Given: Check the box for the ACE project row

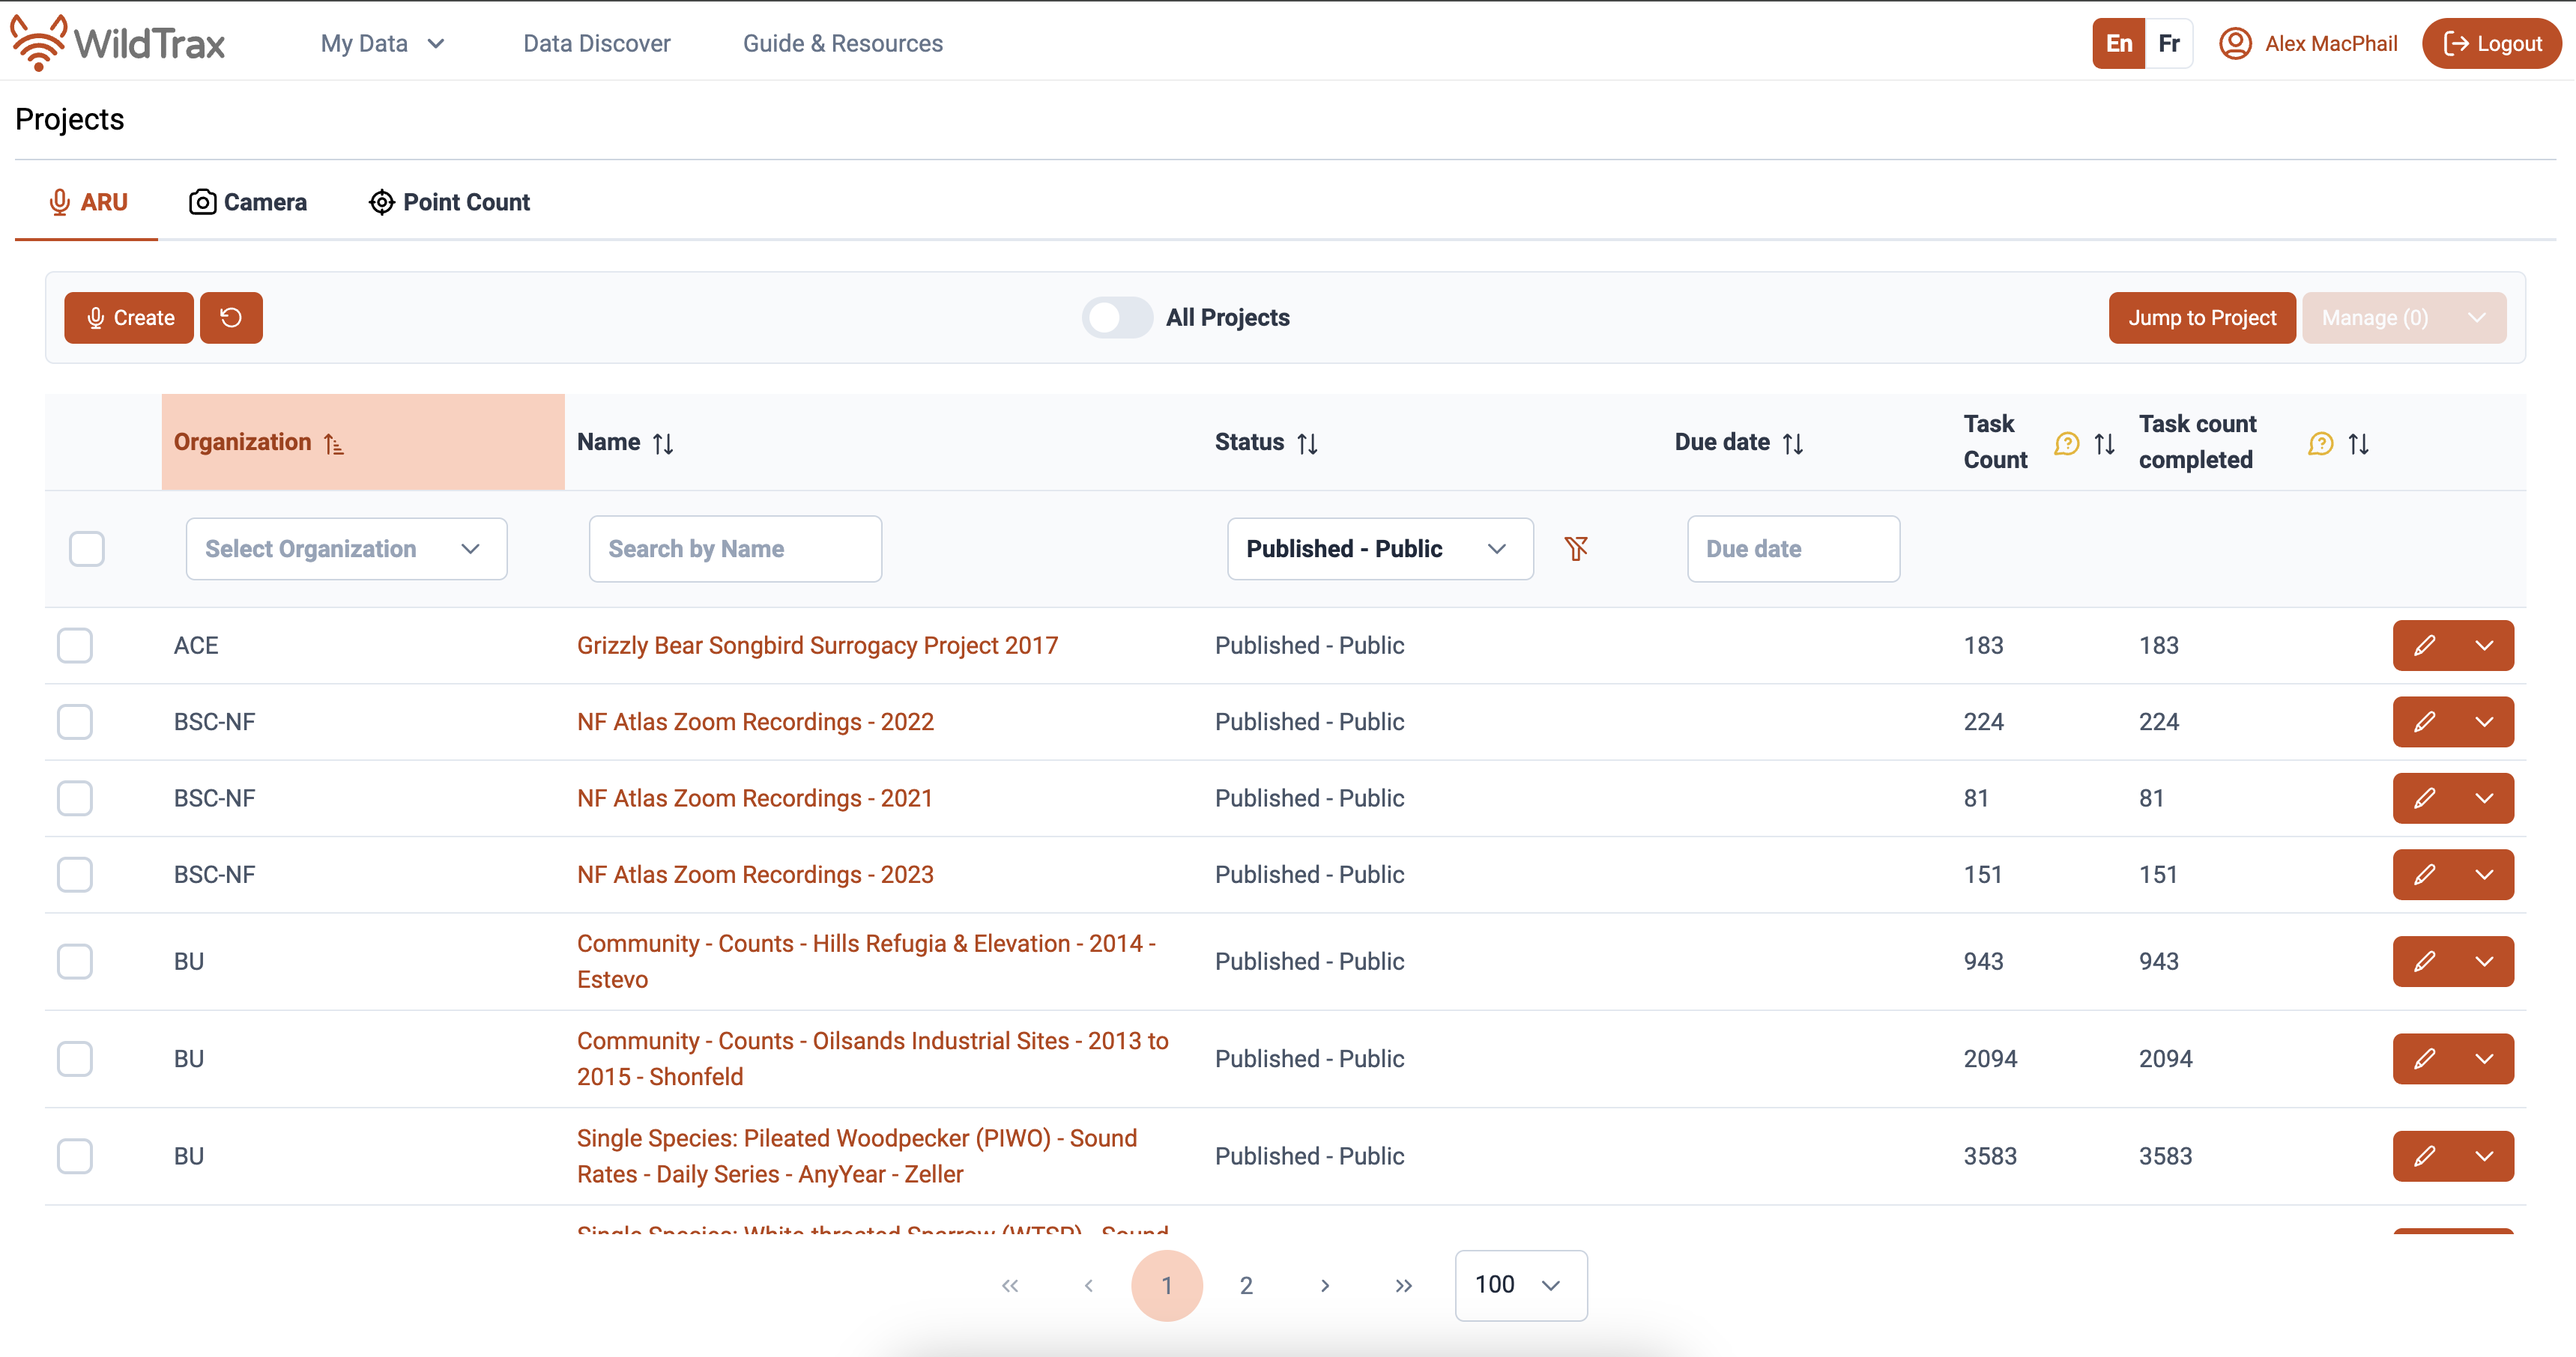Looking at the screenshot, I should [x=75, y=646].
